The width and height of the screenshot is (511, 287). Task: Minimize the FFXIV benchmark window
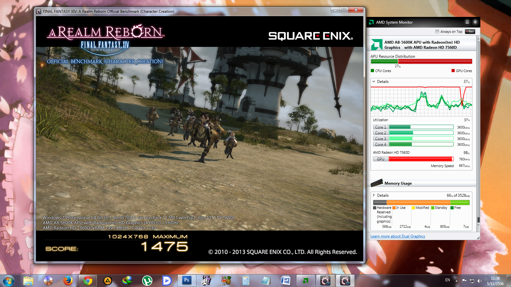pyautogui.click(x=335, y=10)
